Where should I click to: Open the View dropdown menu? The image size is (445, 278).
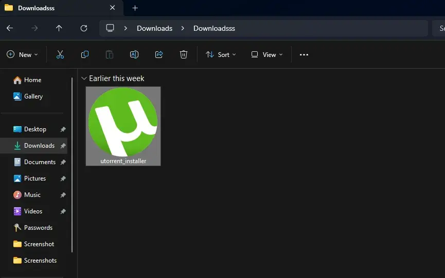266,54
